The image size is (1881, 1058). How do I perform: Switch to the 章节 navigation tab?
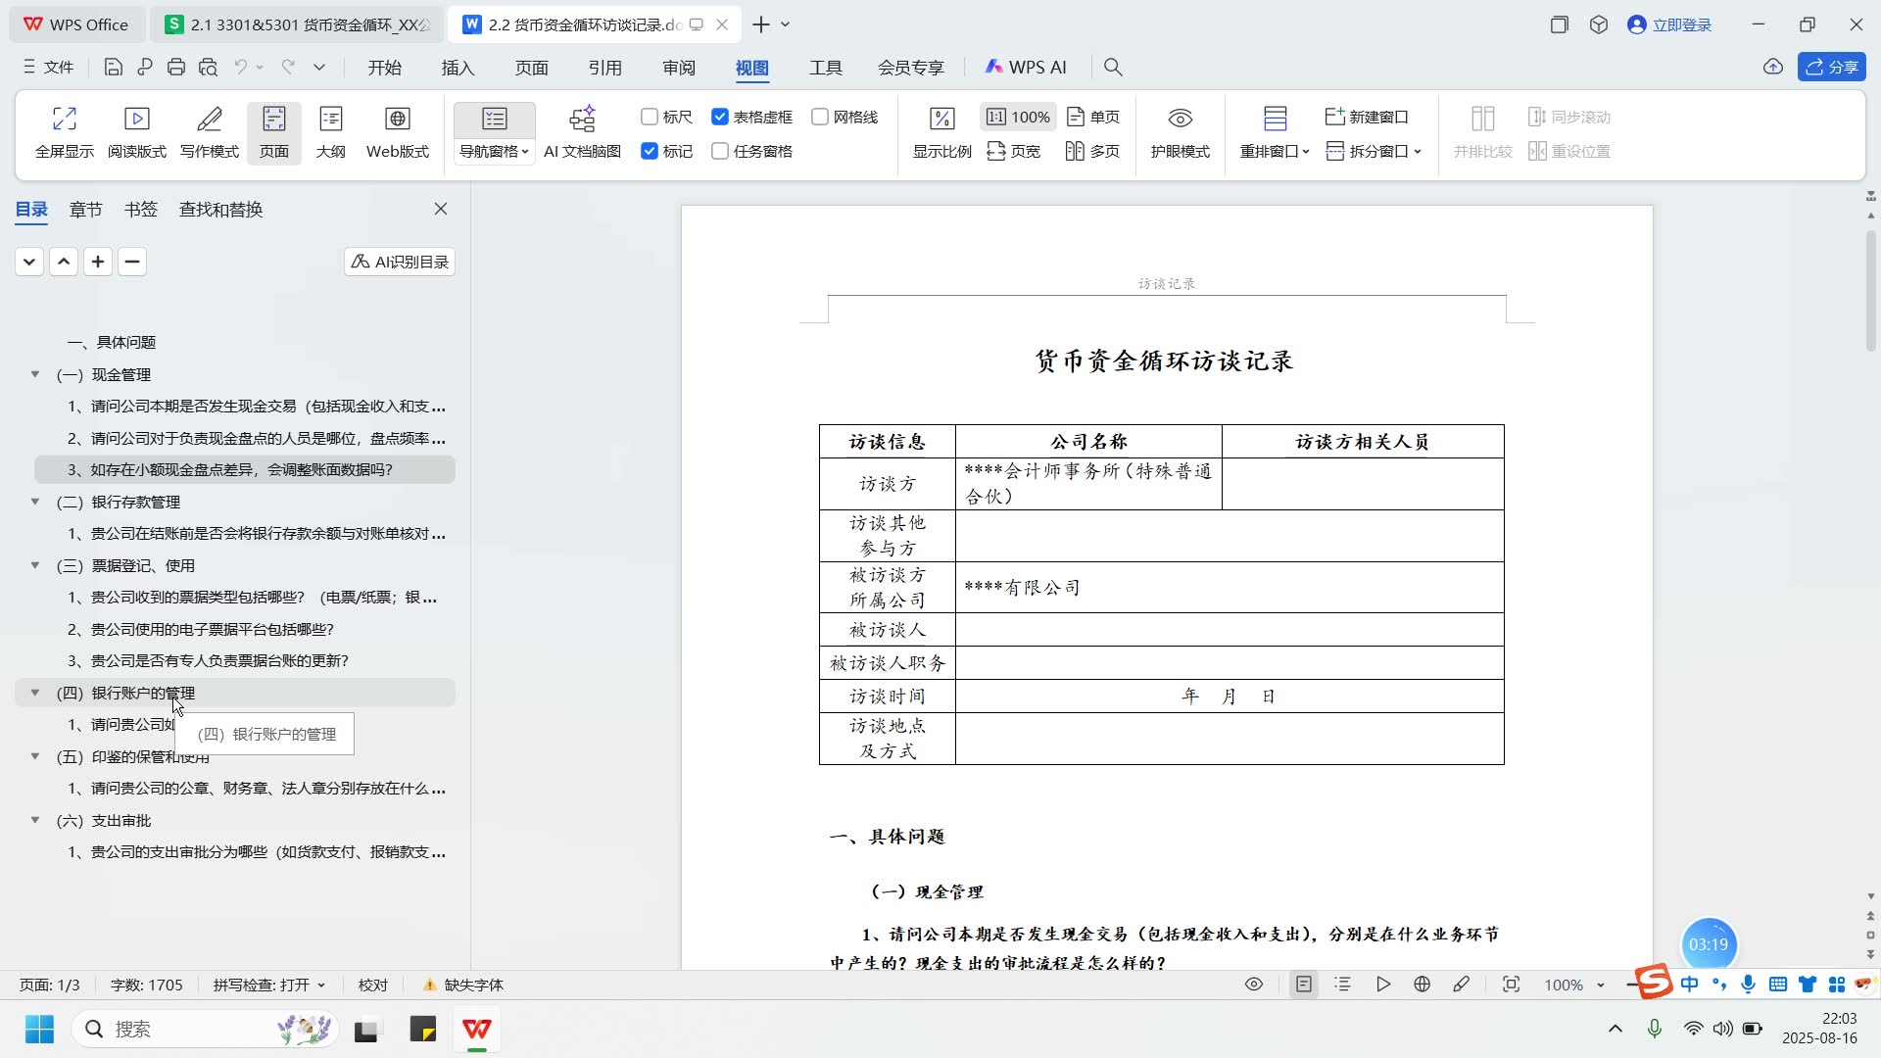point(85,209)
